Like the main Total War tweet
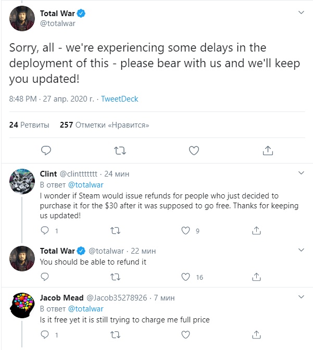 [194, 151]
